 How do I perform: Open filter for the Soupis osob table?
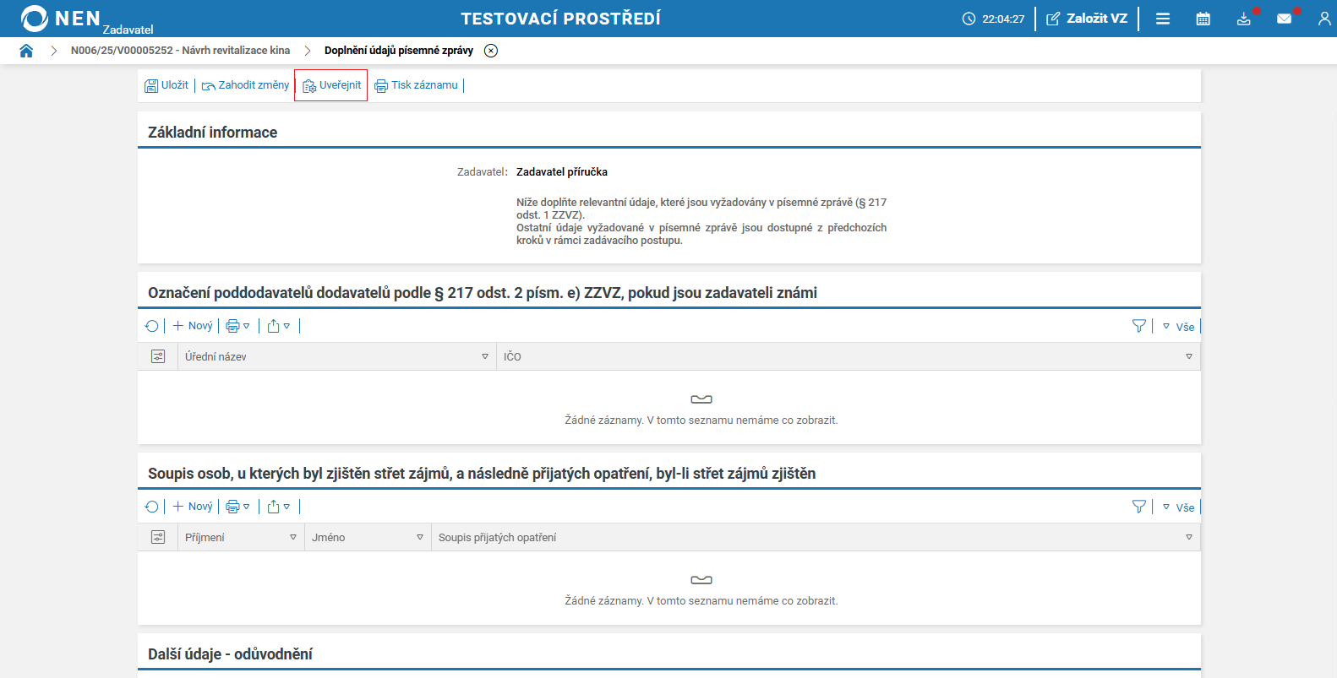[1139, 507]
